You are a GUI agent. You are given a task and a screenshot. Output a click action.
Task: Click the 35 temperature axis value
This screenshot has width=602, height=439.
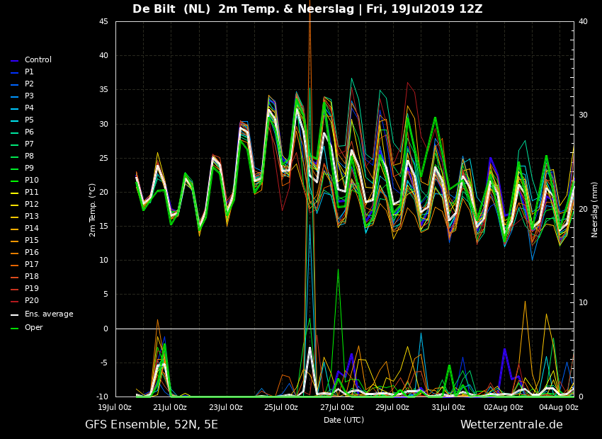(103, 90)
